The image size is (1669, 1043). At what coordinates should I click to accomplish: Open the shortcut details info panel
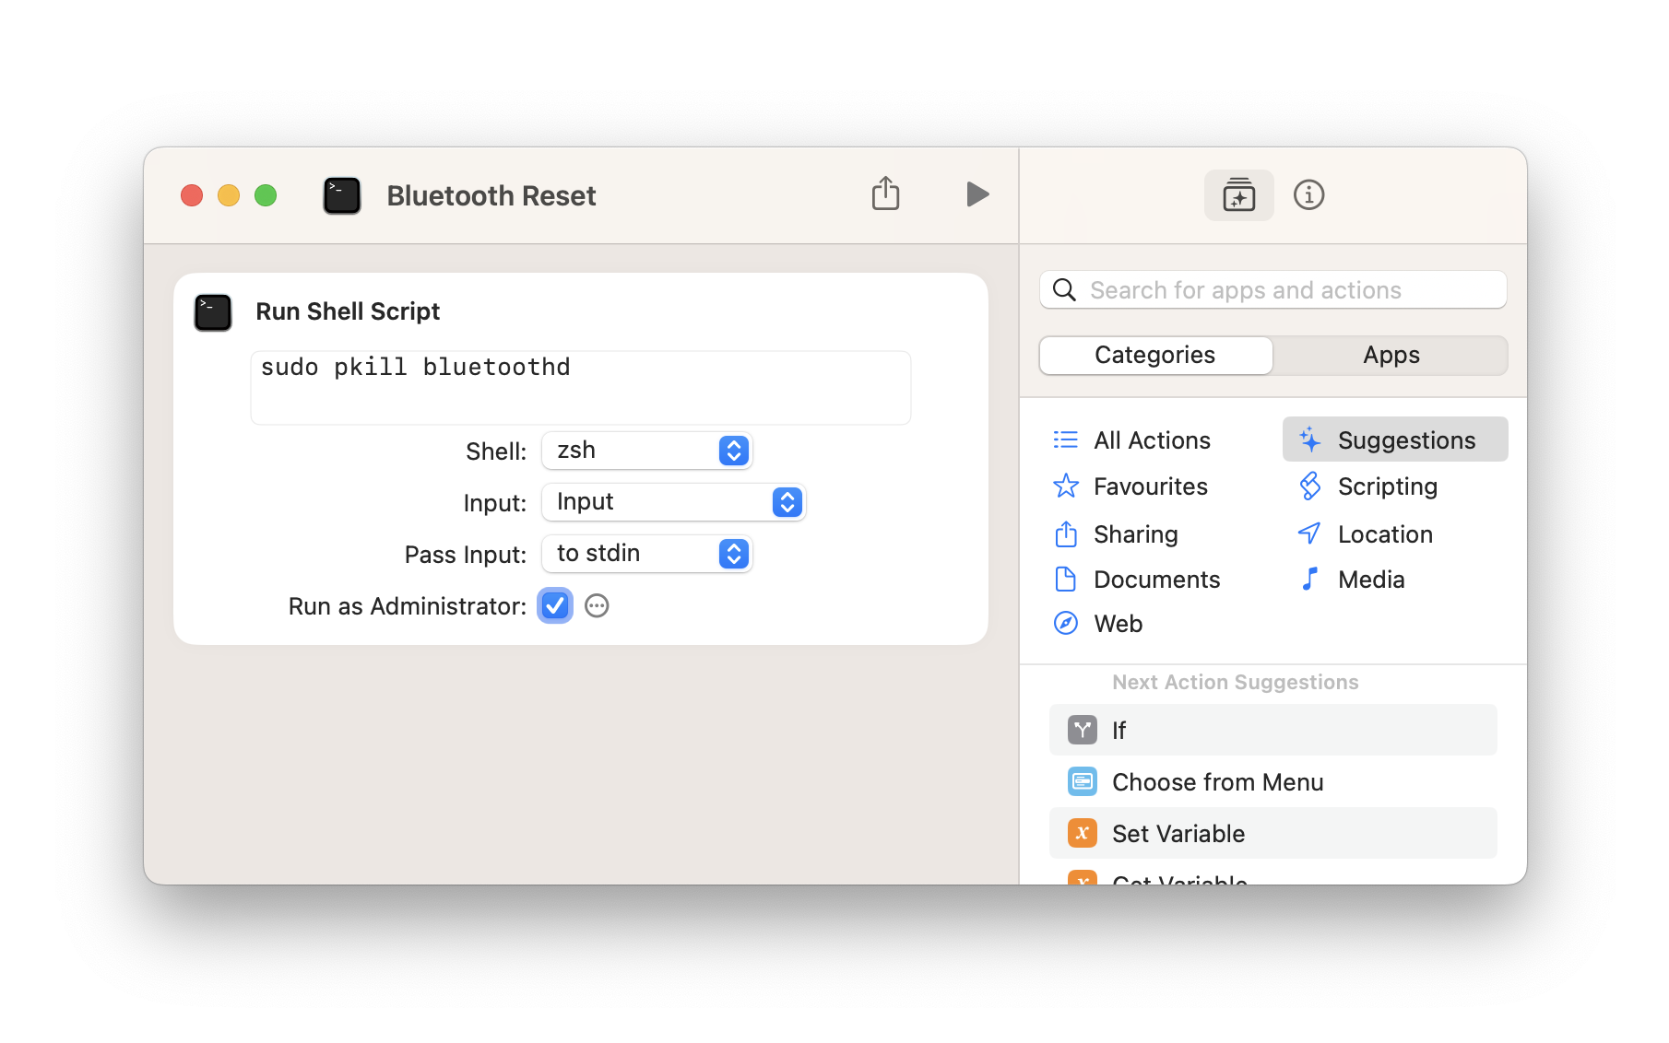pyautogui.click(x=1308, y=195)
